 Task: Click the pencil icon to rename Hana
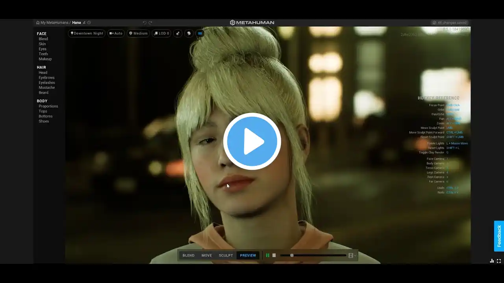84,23
